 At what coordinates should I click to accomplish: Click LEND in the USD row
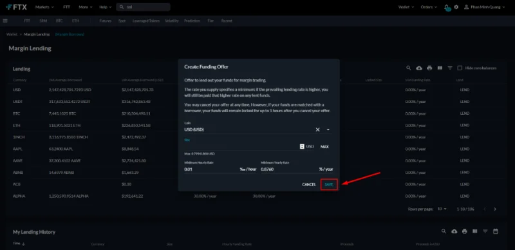click(465, 90)
